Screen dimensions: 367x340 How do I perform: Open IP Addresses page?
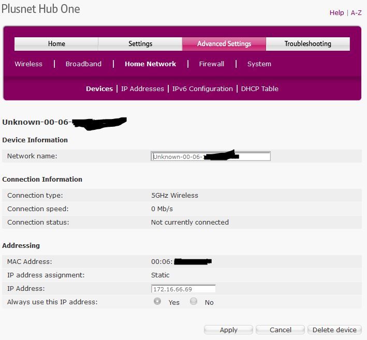click(142, 88)
